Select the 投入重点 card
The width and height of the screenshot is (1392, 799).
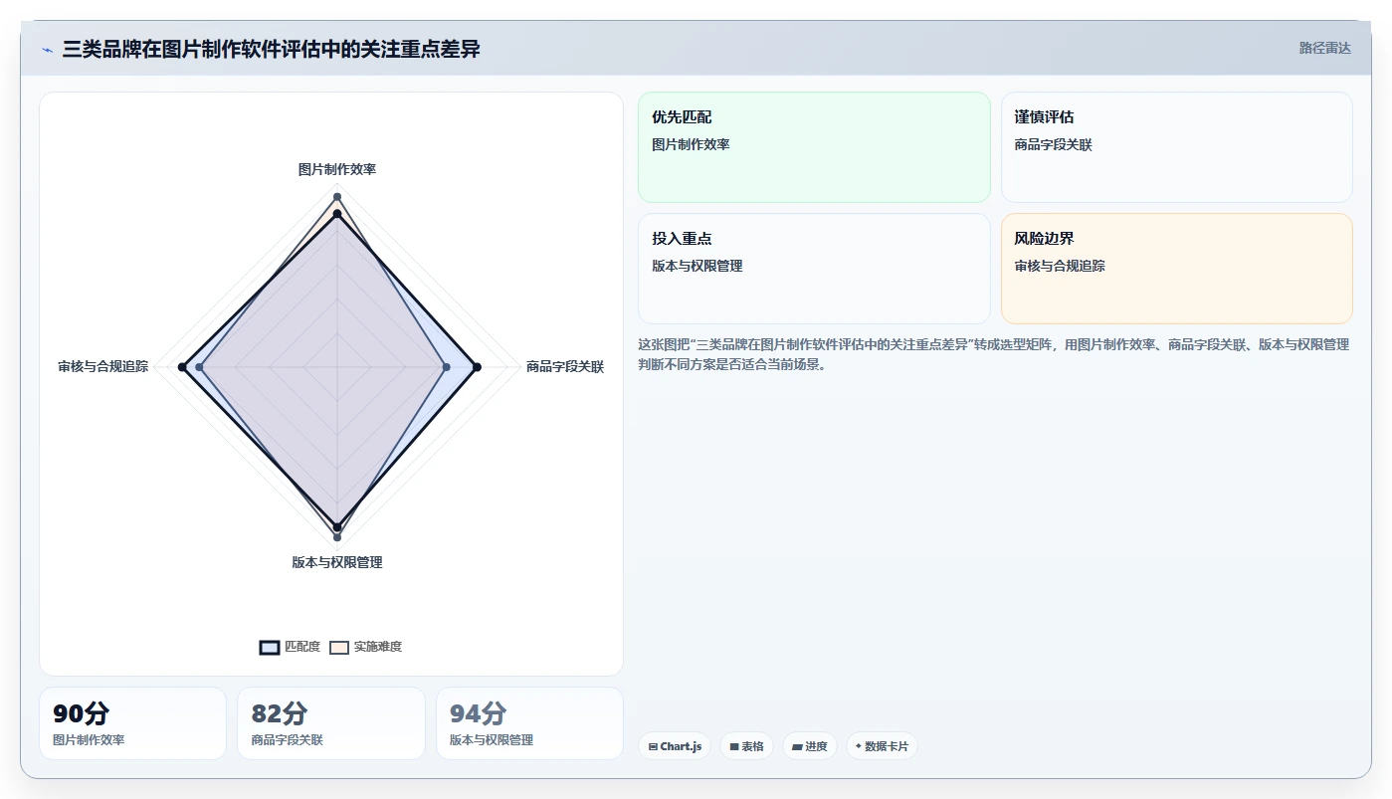click(814, 269)
